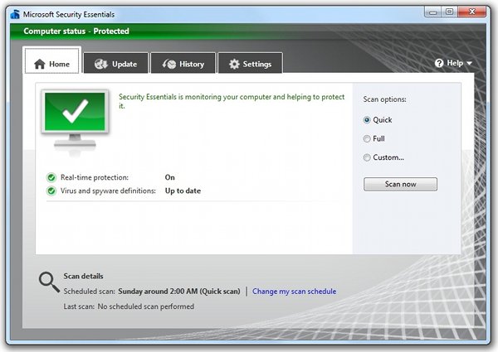Image resolution: width=498 pixels, height=352 pixels.
Task: Click the 'Real-time protection:' label
Action: [x=95, y=177]
